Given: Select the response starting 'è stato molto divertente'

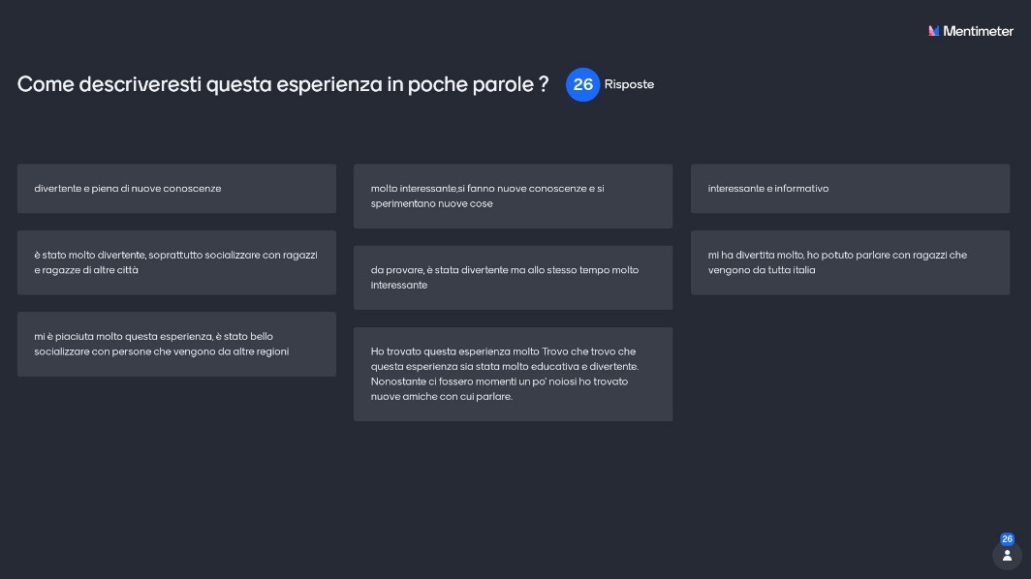Looking at the screenshot, I should [x=176, y=262].
